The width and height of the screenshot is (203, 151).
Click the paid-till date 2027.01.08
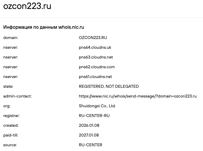[x=89, y=135]
